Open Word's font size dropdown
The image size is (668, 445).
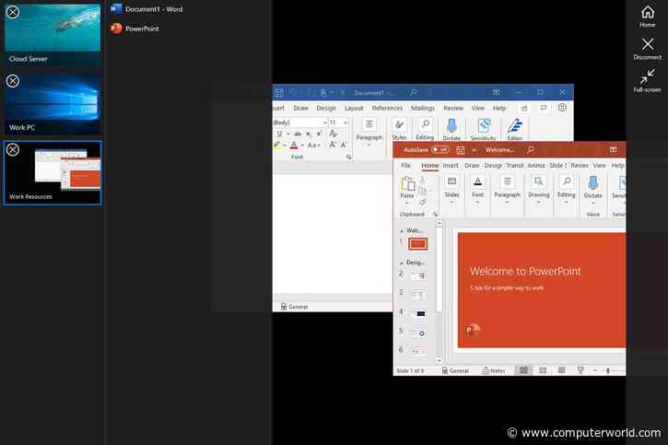click(346, 123)
